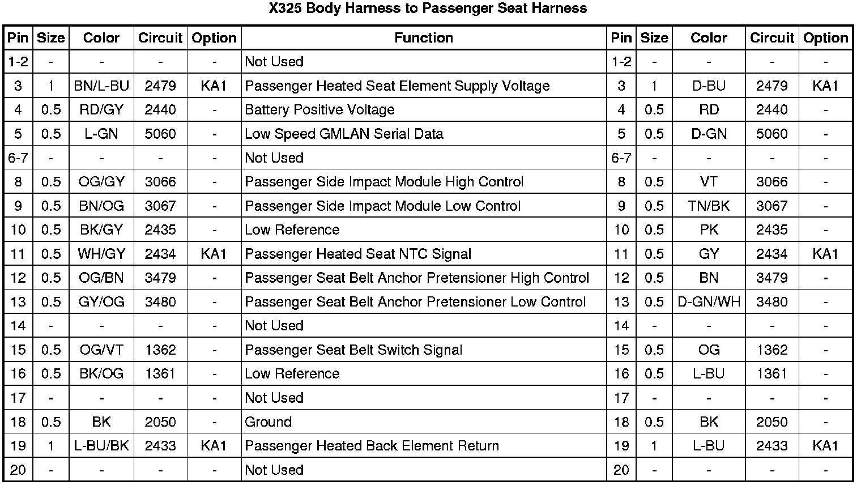Select the Function column header
This screenshot has width=861, height=485.
[x=424, y=38]
